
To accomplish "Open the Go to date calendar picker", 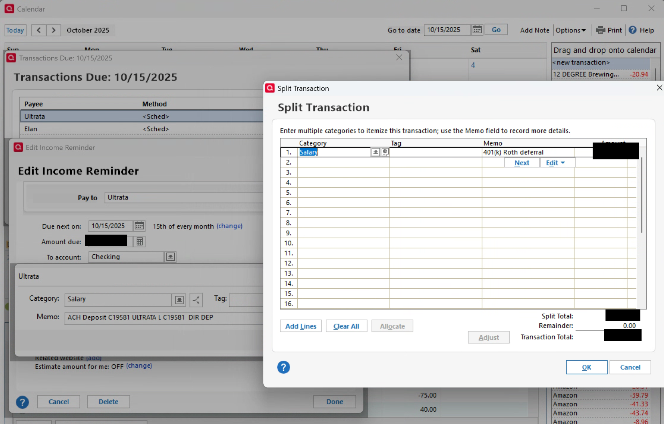I will [477, 30].
